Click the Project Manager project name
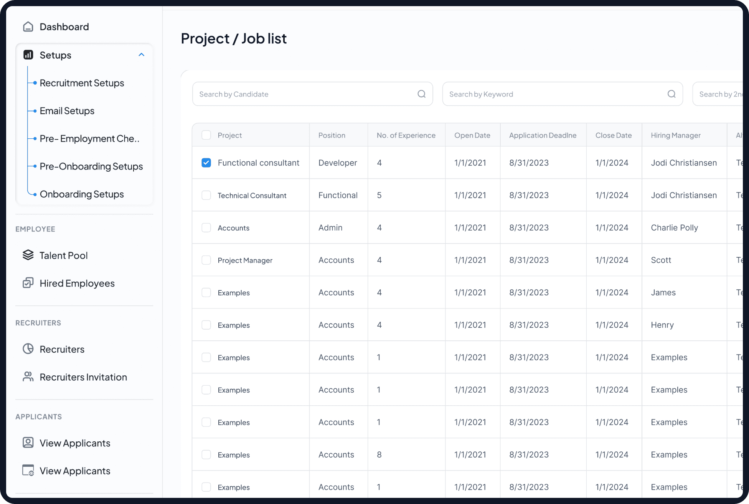The height and width of the screenshot is (504, 749). click(x=245, y=260)
